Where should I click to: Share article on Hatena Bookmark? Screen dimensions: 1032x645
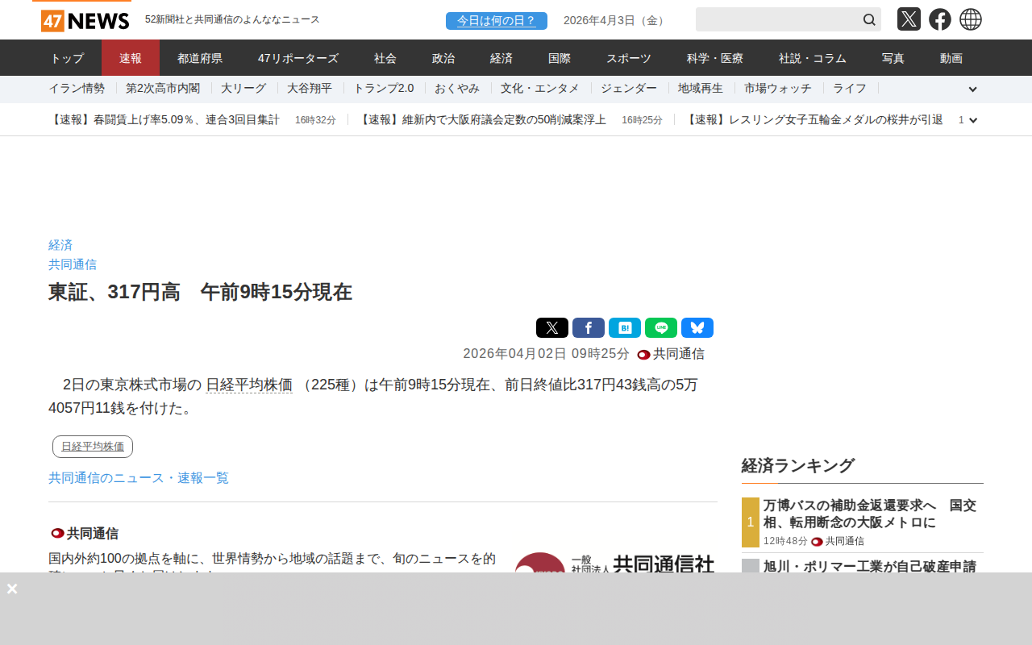coord(624,328)
